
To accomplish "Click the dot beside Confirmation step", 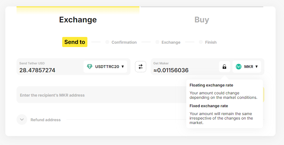I will [107, 42].
